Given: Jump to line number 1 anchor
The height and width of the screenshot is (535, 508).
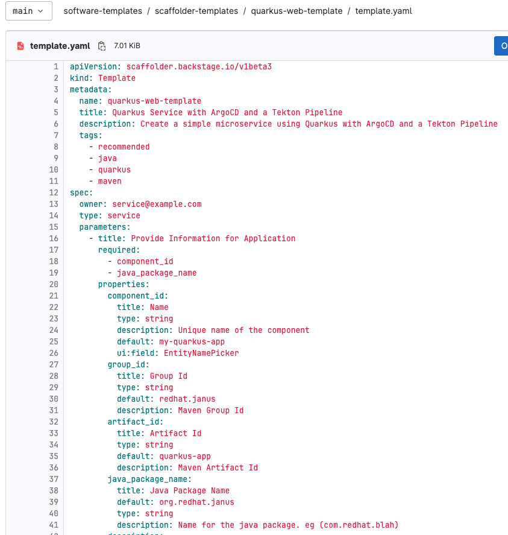Looking at the screenshot, I should click(56, 66).
